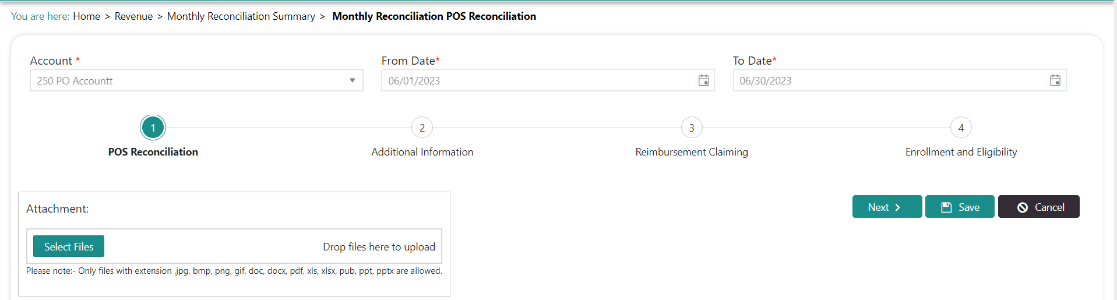1117x300 pixels.
Task: Click inside the From Date field
Action: 536,80
